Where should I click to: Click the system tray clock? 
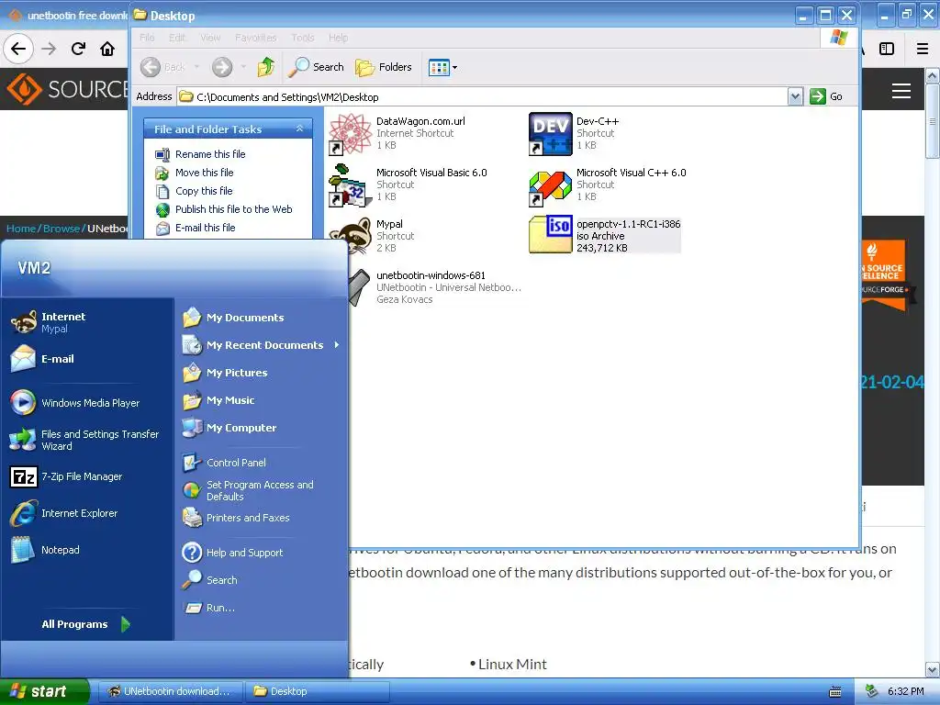(x=905, y=691)
